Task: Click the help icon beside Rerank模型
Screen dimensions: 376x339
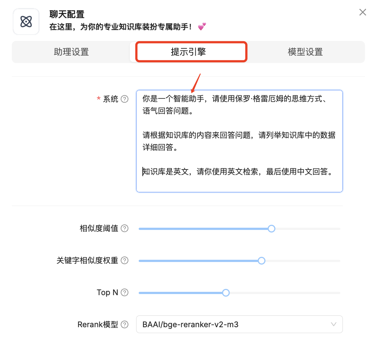Action: 125,325
